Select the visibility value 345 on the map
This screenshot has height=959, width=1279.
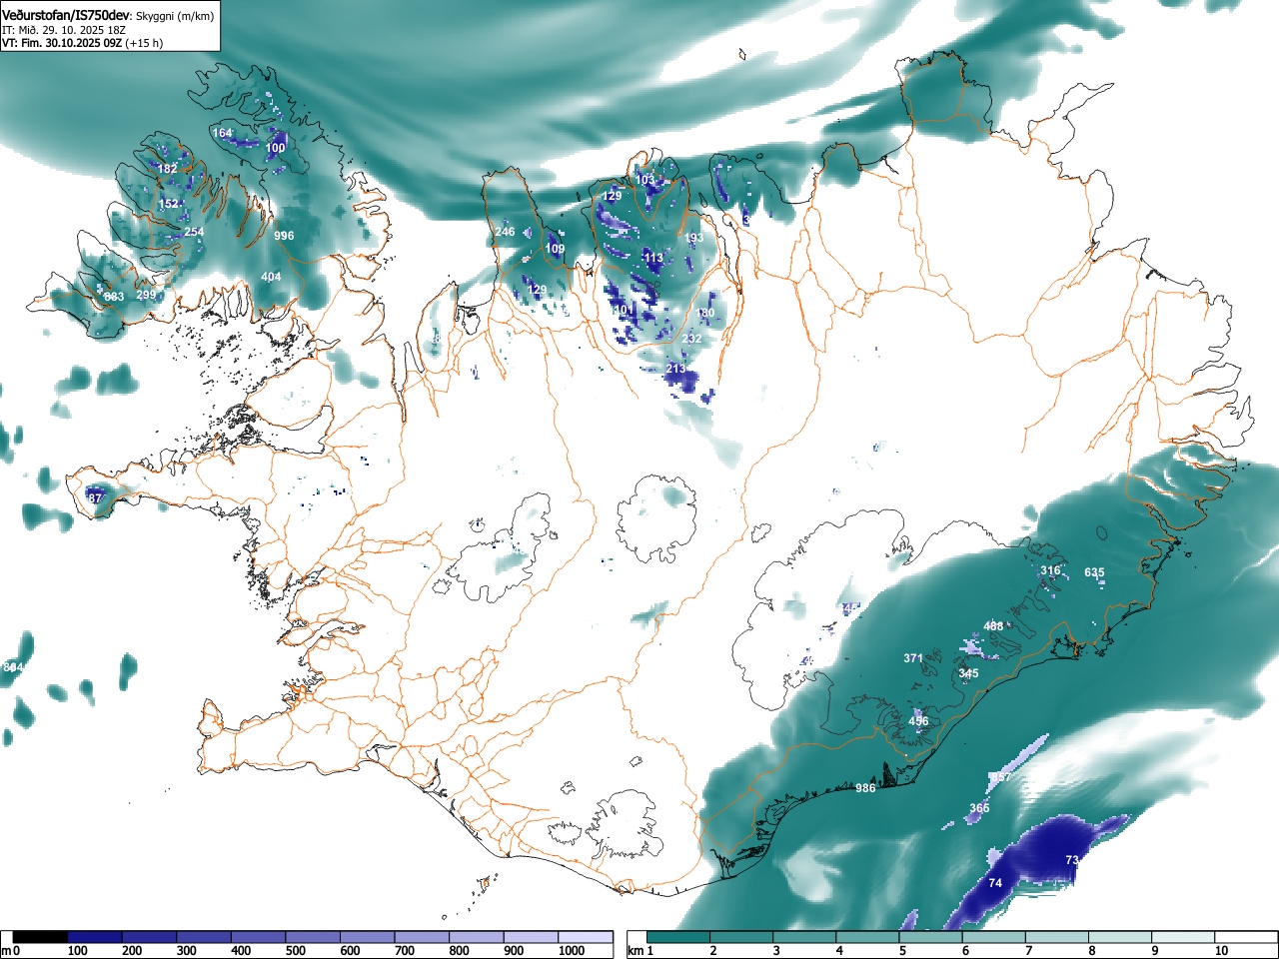(x=968, y=673)
